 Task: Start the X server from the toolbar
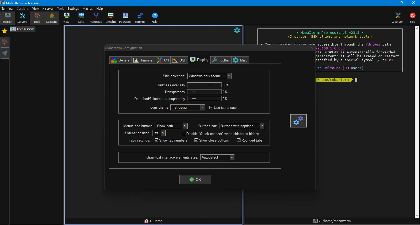click(397, 18)
